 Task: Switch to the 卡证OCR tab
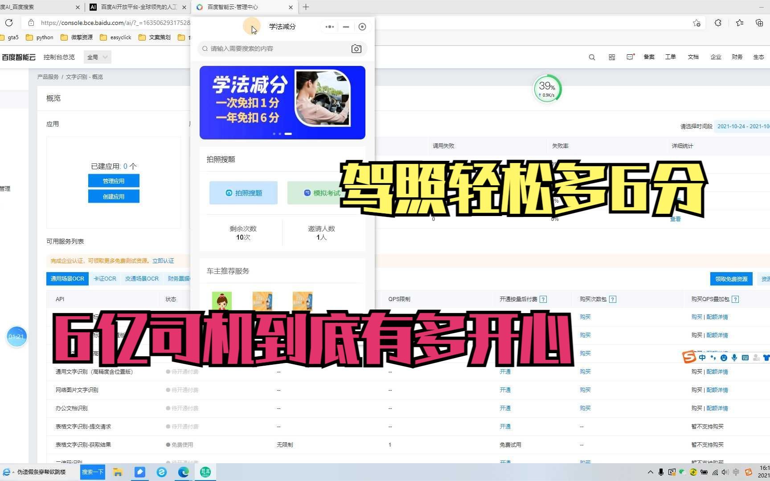coord(105,279)
